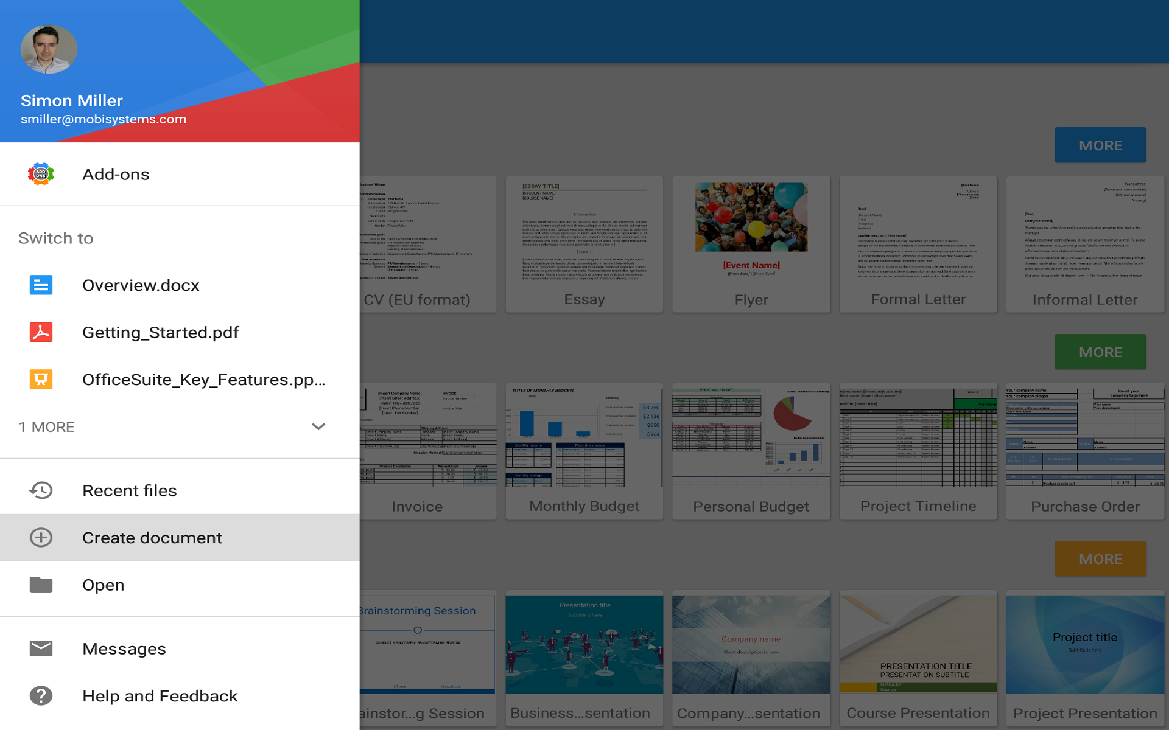Open Overview.docx document icon

40,285
